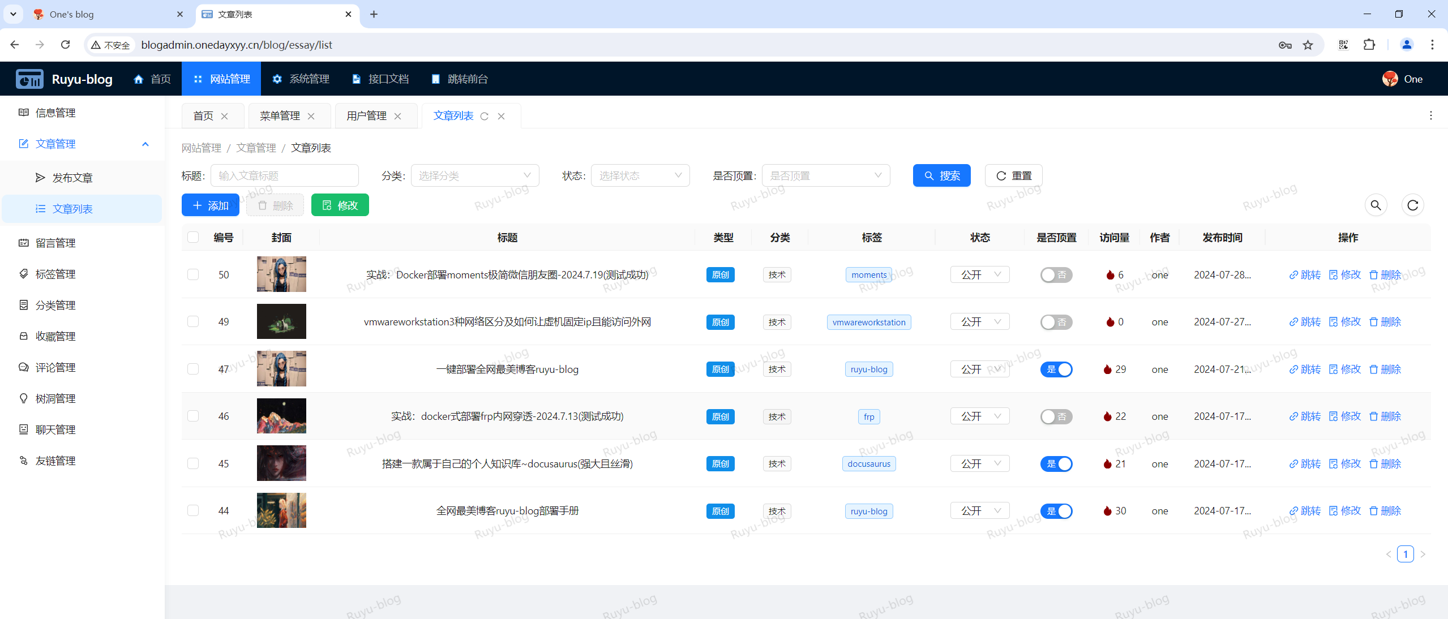Click the green 修改 button

click(340, 205)
